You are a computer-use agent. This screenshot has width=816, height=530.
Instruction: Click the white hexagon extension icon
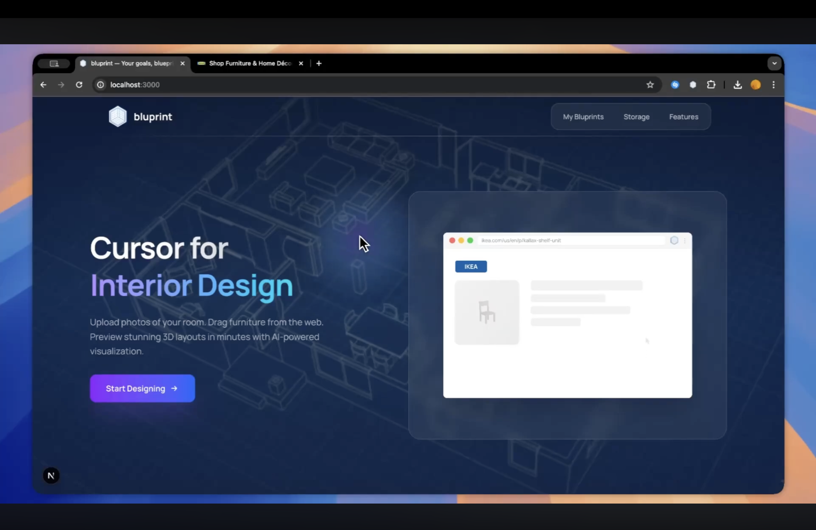point(693,85)
